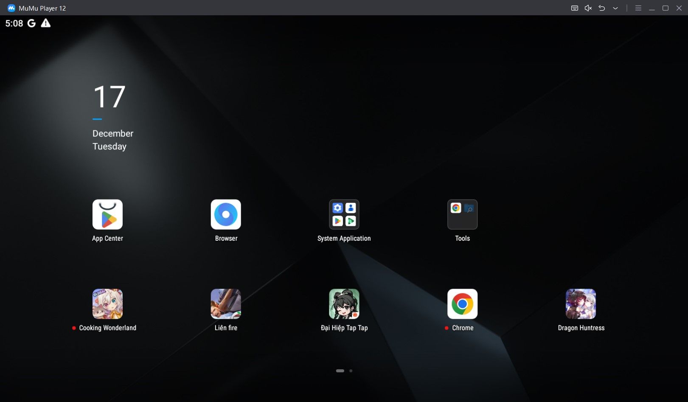This screenshot has width=688, height=402.
Task: Toggle the mute speaker icon in the title bar
Action: 588,8
